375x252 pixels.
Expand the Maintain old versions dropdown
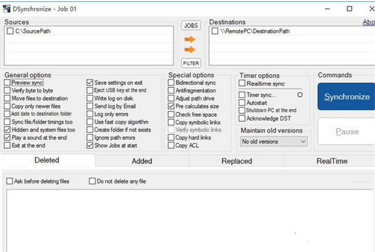tap(274, 142)
